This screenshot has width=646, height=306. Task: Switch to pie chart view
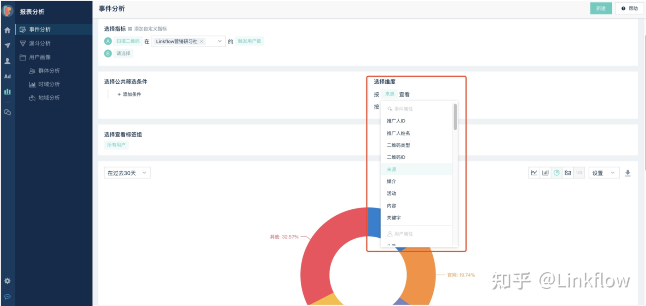556,173
